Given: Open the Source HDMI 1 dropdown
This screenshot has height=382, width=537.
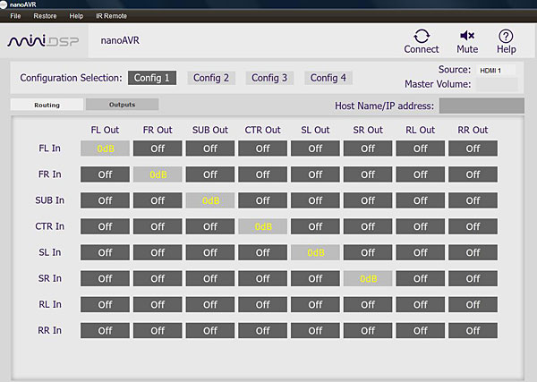Looking at the screenshot, I should click(496, 70).
